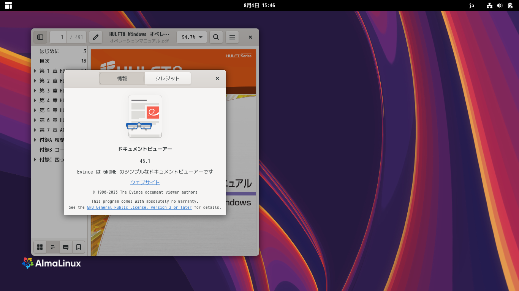Image resolution: width=519 pixels, height=291 pixels.
Task: Click the ドキュメントビューアー app name
Action: 145,149
